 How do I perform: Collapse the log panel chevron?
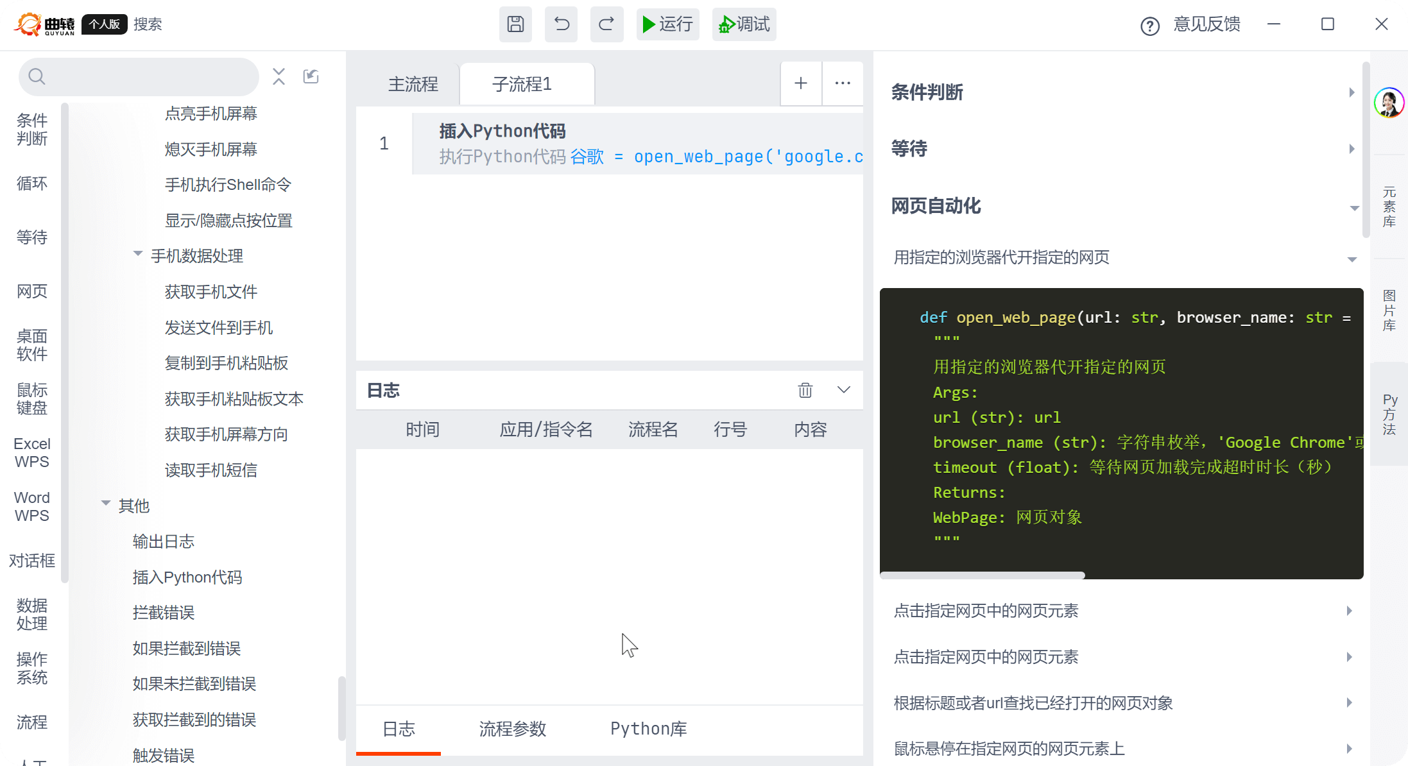[844, 390]
